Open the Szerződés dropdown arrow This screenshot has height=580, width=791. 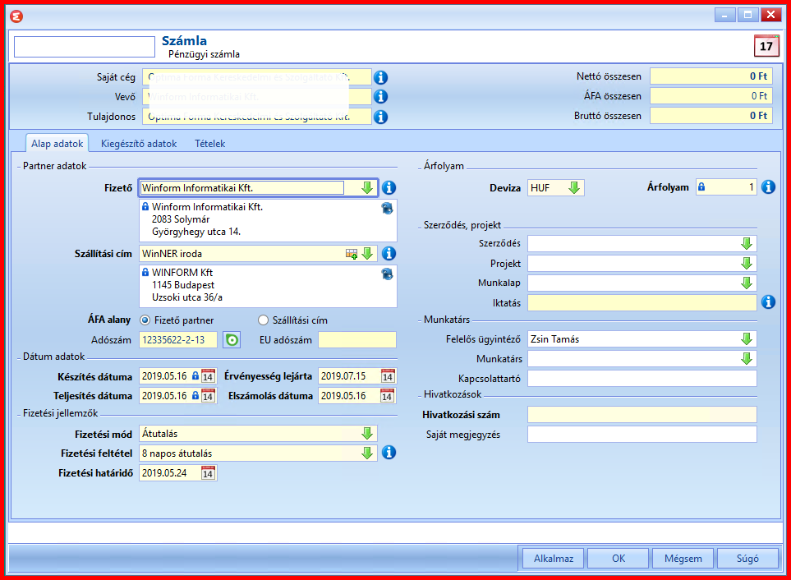pyautogui.click(x=747, y=244)
